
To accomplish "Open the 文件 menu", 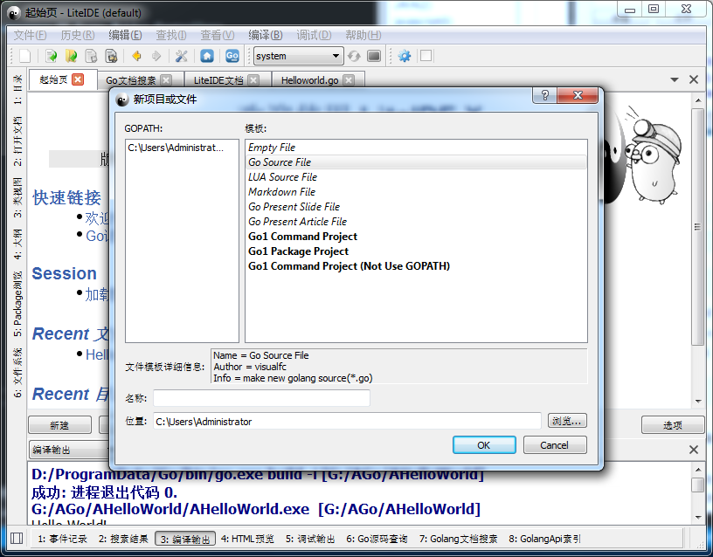I will click(30, 35).
